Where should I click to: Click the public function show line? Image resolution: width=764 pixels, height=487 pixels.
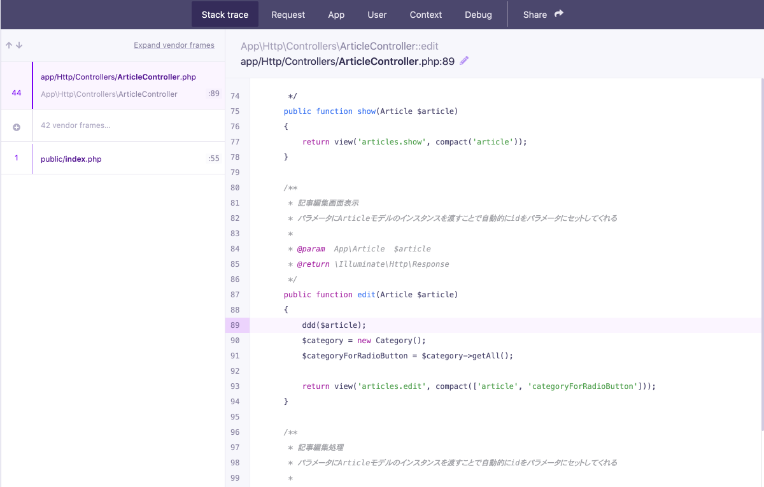coord(371,111)
